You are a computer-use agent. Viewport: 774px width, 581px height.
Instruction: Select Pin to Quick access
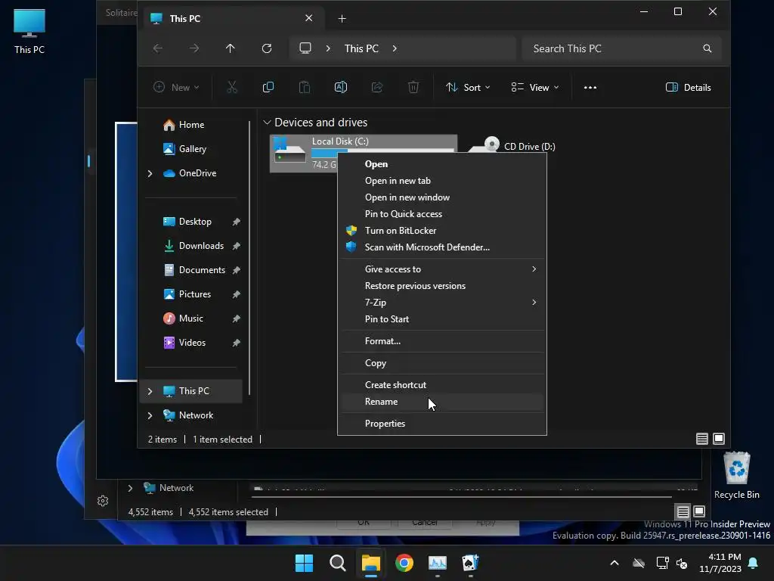coord(441,214)
